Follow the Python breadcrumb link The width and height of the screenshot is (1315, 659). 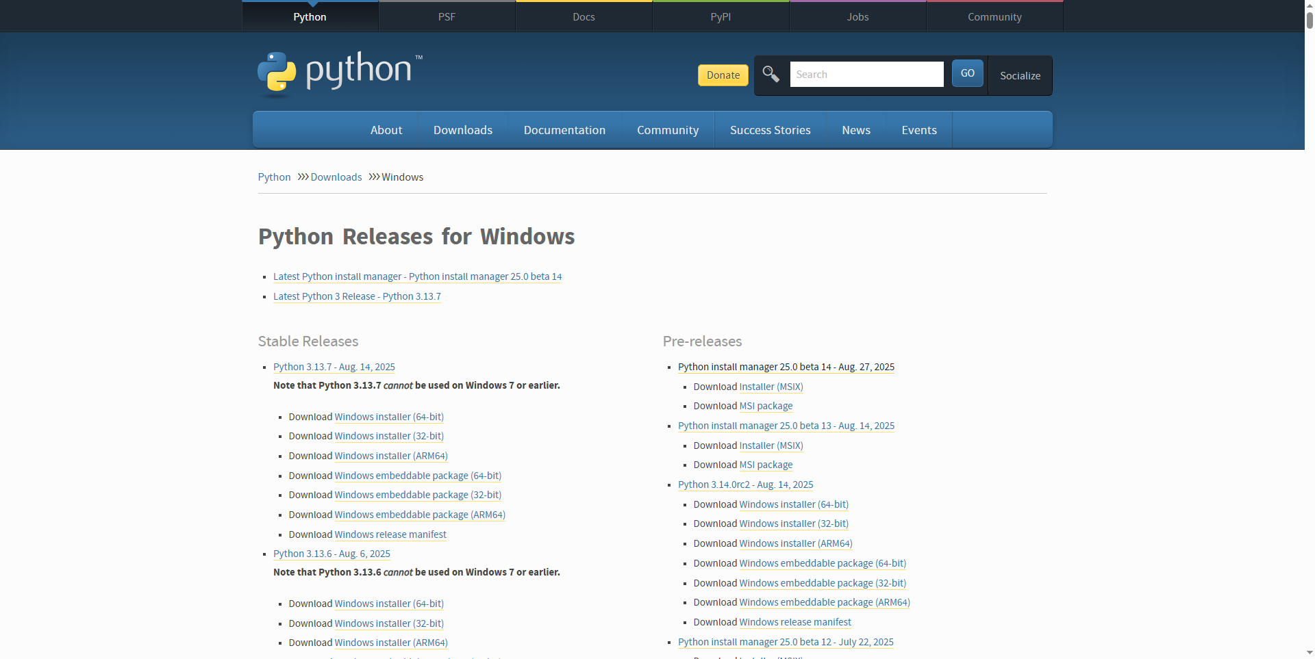[274, 177]
